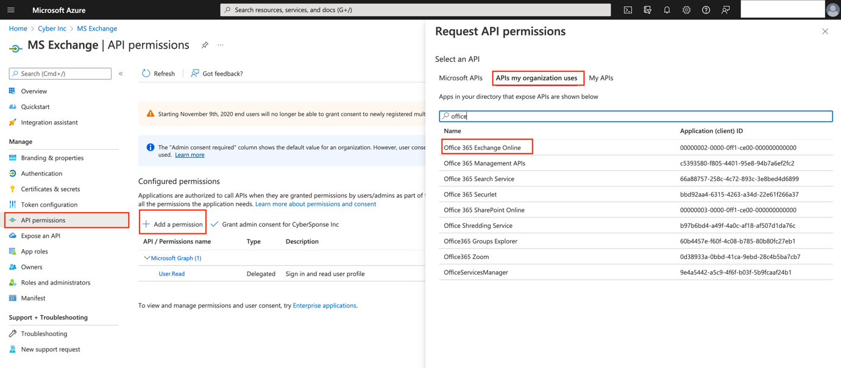
Task: Open the more options ellipsis
Action: pos(221,45)
